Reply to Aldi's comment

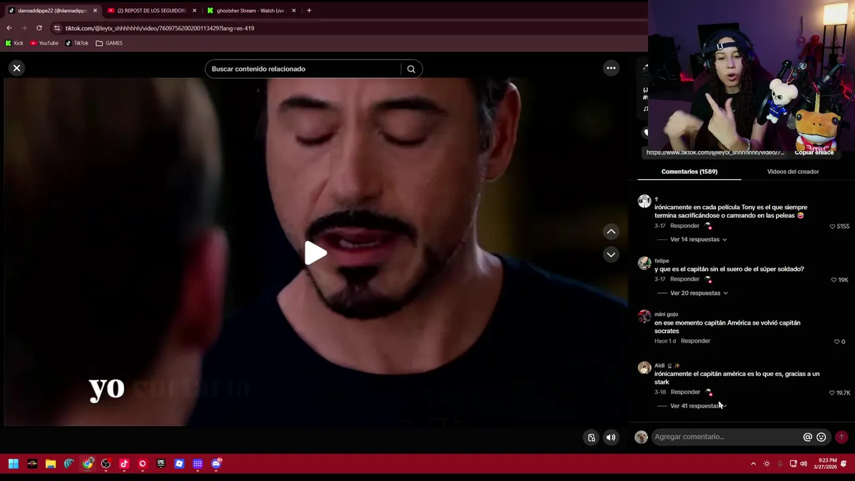click(x=685, y=392)
